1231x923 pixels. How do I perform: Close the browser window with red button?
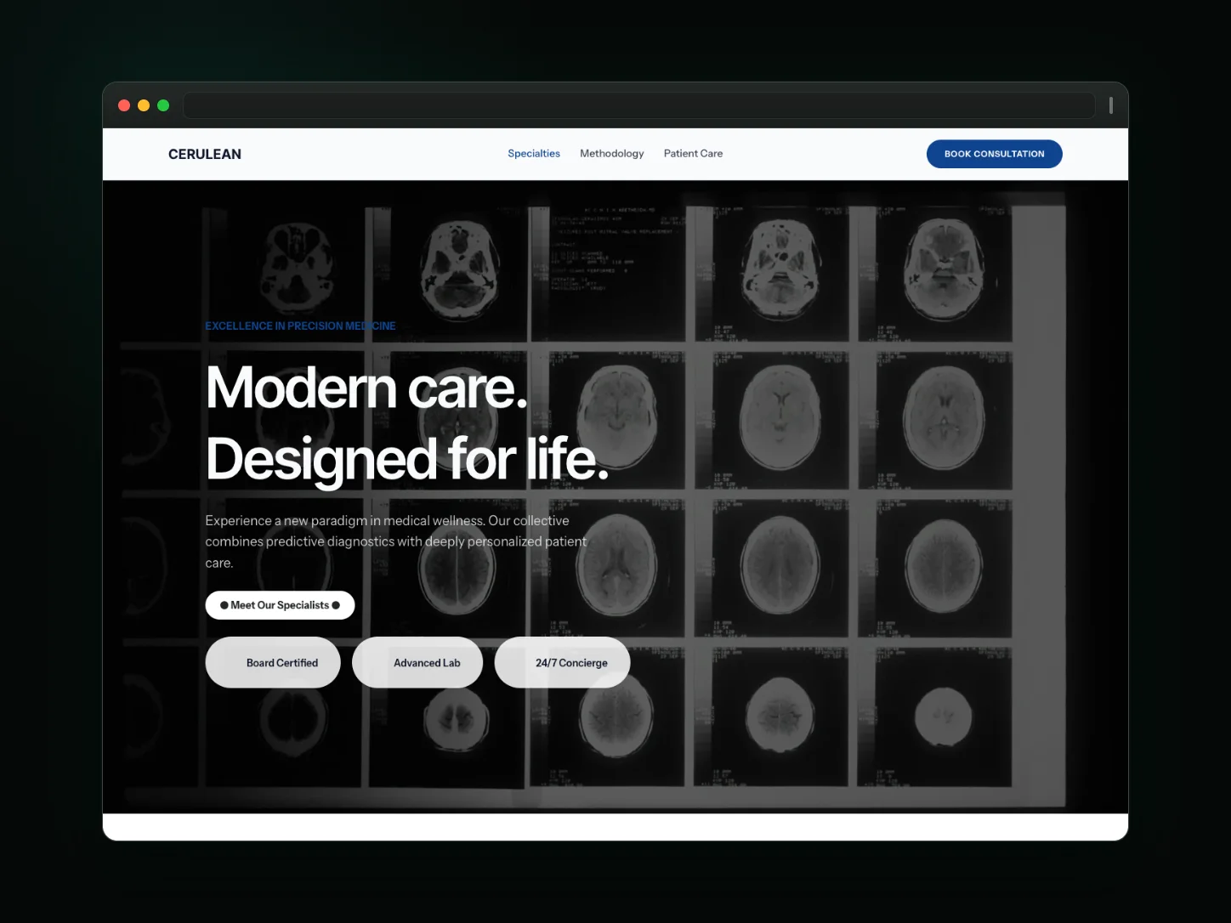pyautogui.click(x=124, y=105)
